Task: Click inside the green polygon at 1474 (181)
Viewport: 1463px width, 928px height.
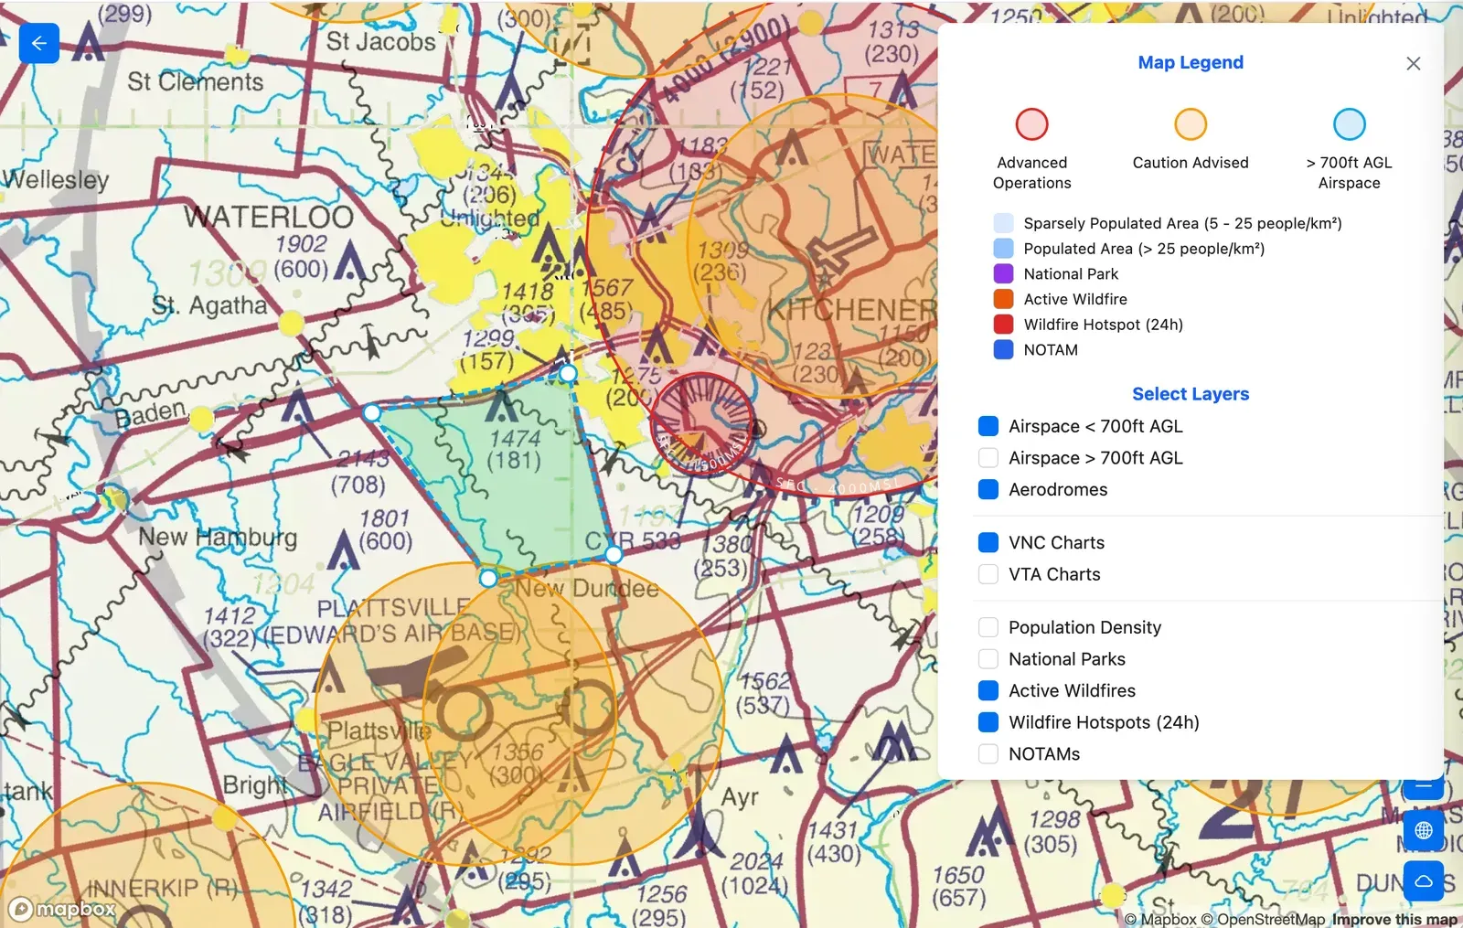Action: pos(515,449)
